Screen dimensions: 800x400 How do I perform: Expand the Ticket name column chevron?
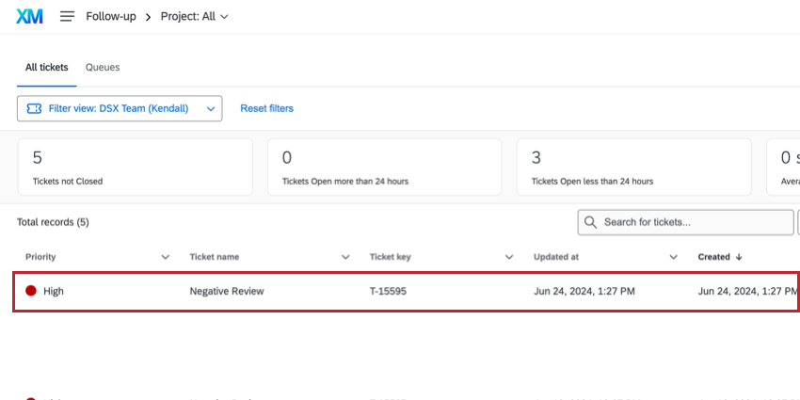pyautogui.click(x=345, y=257)
